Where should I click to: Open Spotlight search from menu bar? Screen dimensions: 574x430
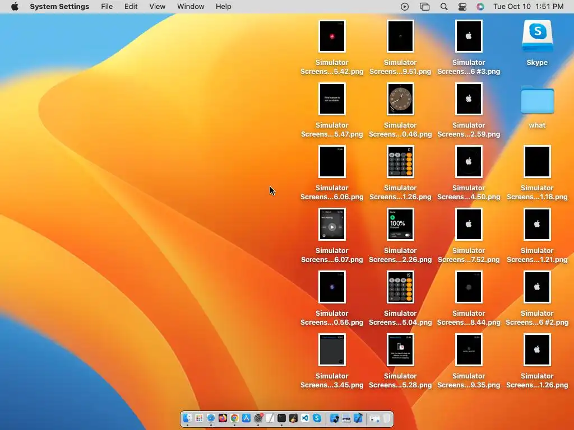pos(444,7)
